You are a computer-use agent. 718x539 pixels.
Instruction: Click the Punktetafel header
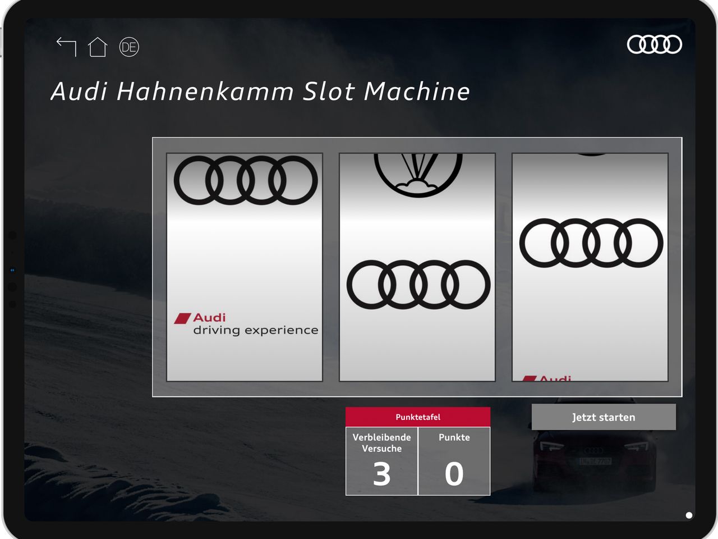coord(418,417)
